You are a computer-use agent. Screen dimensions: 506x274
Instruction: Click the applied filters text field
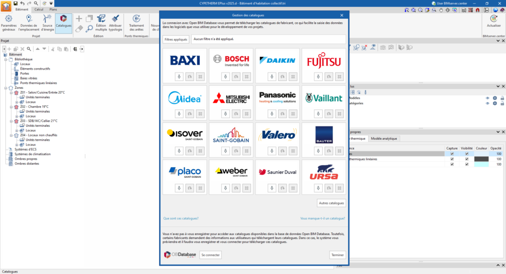[x=268, y=39]
